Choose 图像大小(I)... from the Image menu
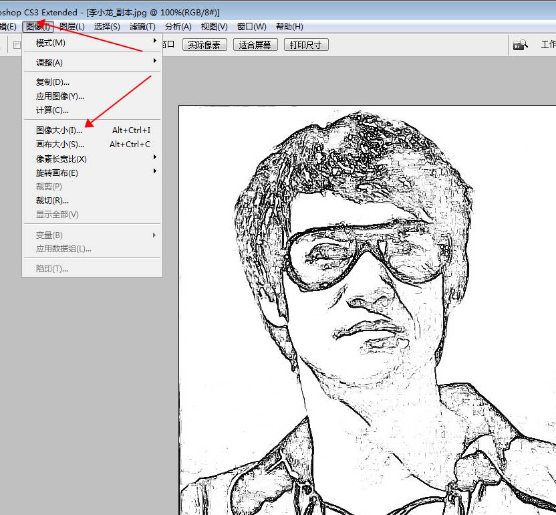The image size is (556, 515). click(59, 130)
